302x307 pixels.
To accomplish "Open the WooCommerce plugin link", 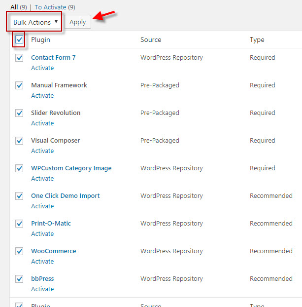I will point(53,251).
